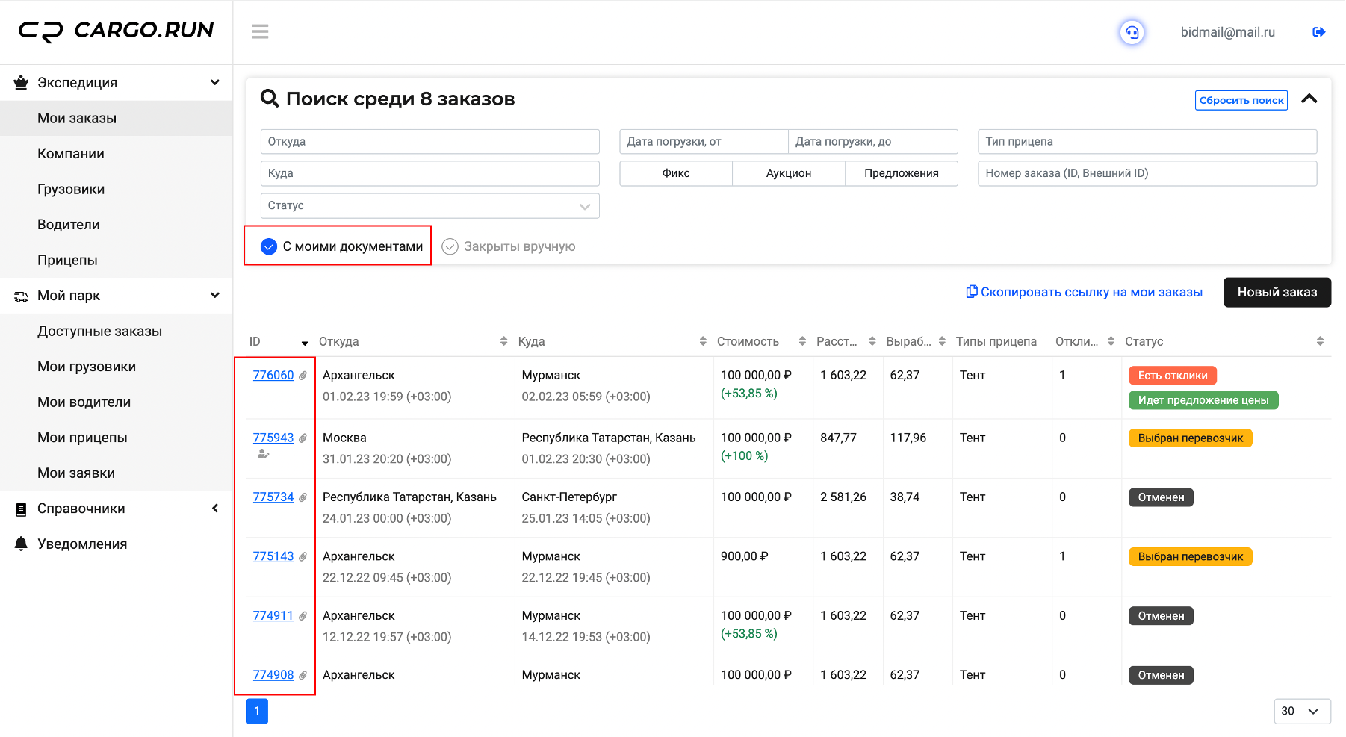Open the support headset icon
Screen dimensions: 1346x737
coord(1132,32)
